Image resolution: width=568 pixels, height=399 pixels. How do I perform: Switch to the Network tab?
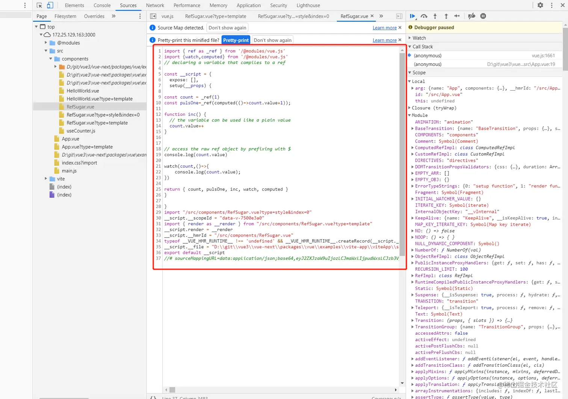(x=155, y=5)
